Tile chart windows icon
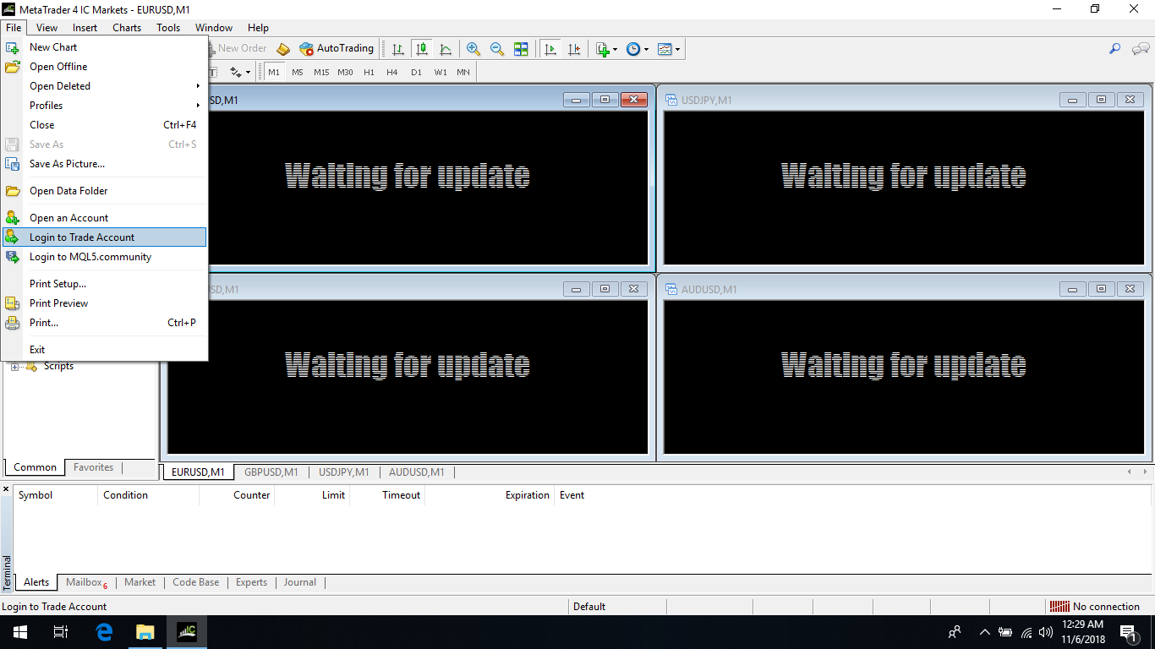Screen dimensions: 1155x649 521,49
